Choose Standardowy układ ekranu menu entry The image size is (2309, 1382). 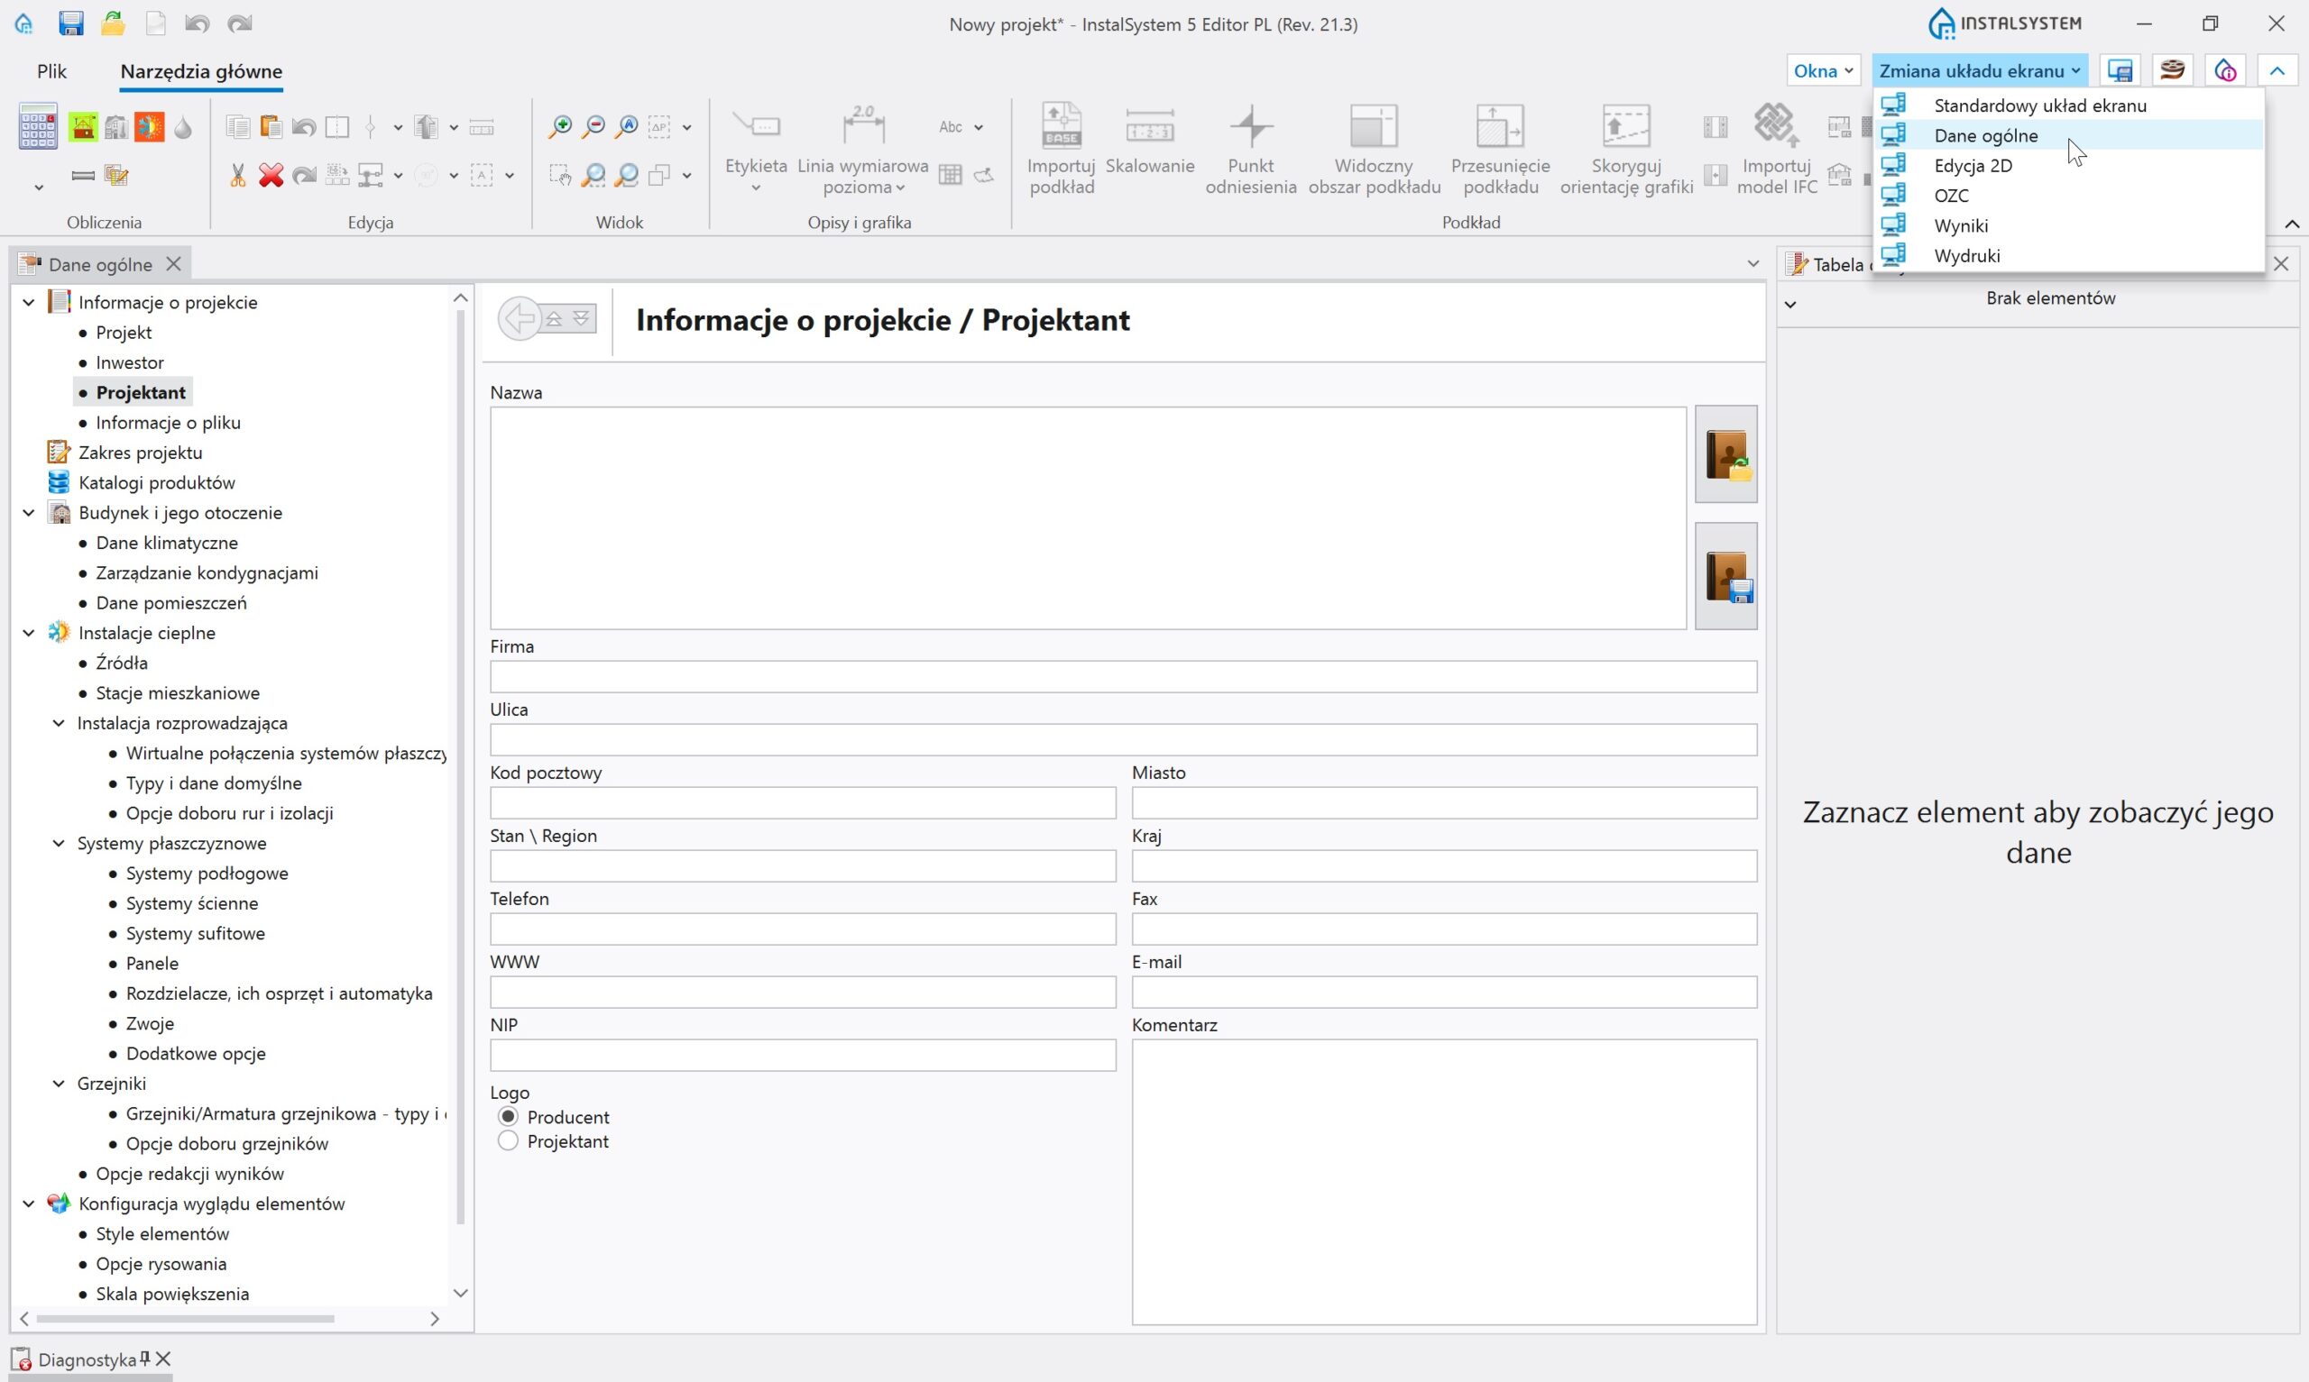pos(2068,105)
